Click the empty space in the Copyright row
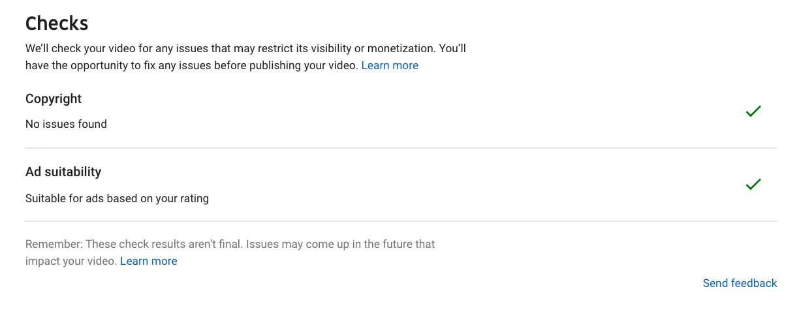 click(x=424, y=112)
